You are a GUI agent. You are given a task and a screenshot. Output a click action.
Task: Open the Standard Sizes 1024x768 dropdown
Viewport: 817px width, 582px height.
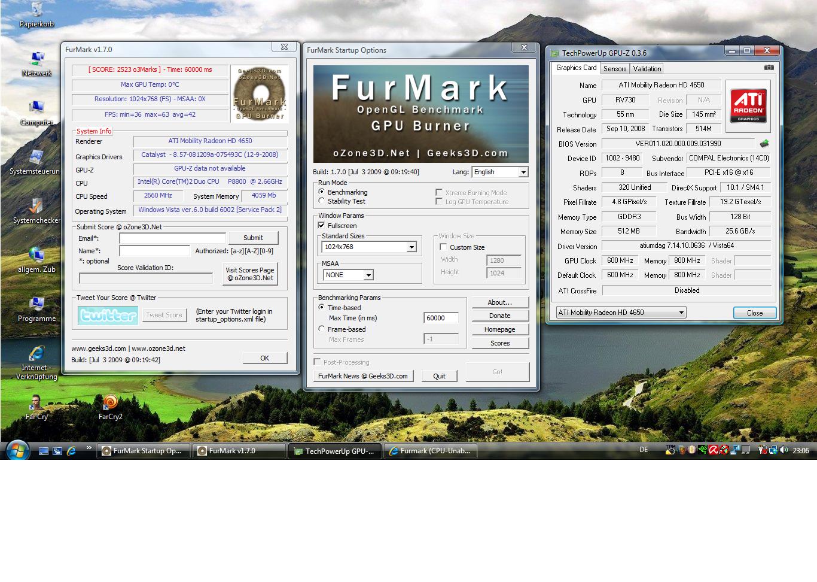tap(369, 247)
